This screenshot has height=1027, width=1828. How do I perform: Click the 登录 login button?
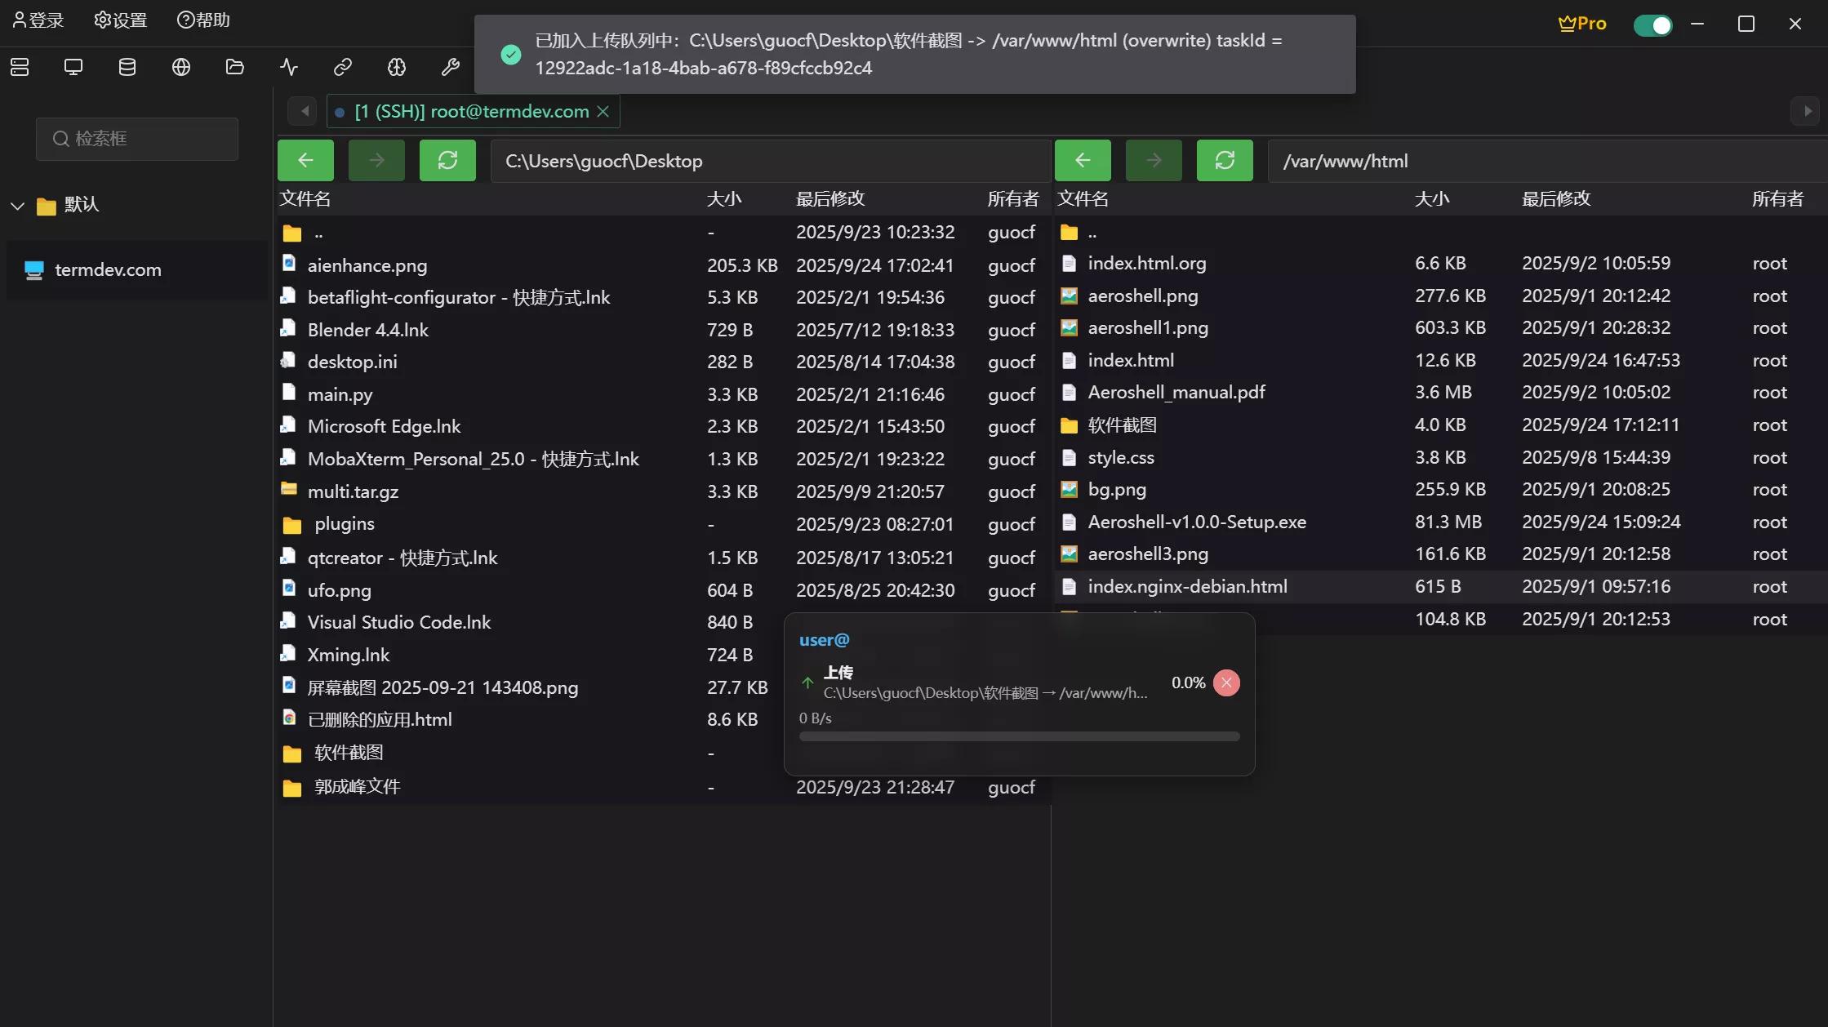coord(38,20)
